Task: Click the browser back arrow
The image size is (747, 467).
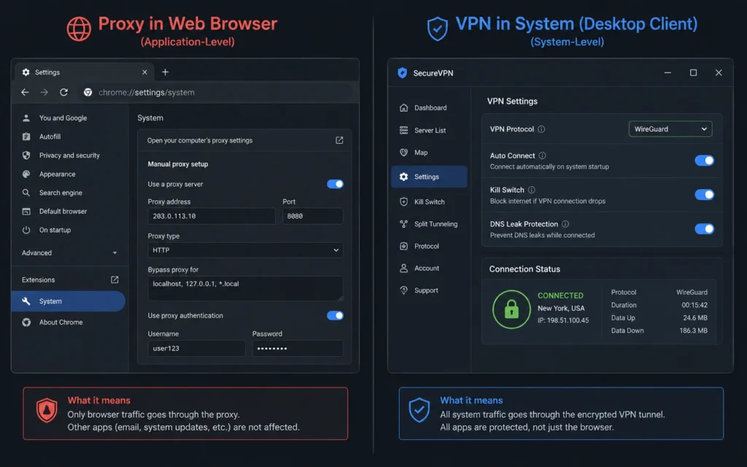Action: [x=25, y=93]
